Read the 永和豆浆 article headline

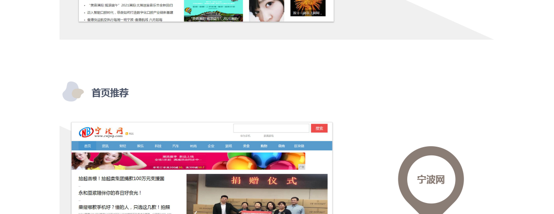click(x=110, y=193)
